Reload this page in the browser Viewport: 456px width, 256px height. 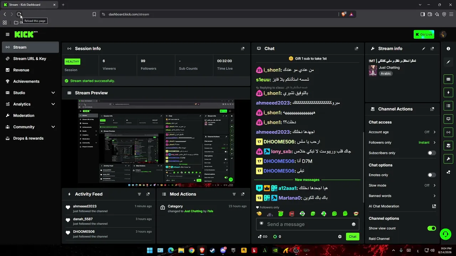pos(19,14)
